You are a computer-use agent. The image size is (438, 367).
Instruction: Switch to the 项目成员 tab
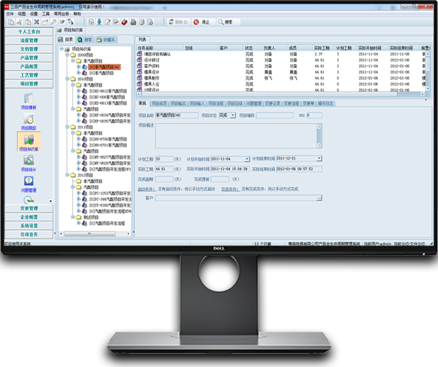click(159, 103)
